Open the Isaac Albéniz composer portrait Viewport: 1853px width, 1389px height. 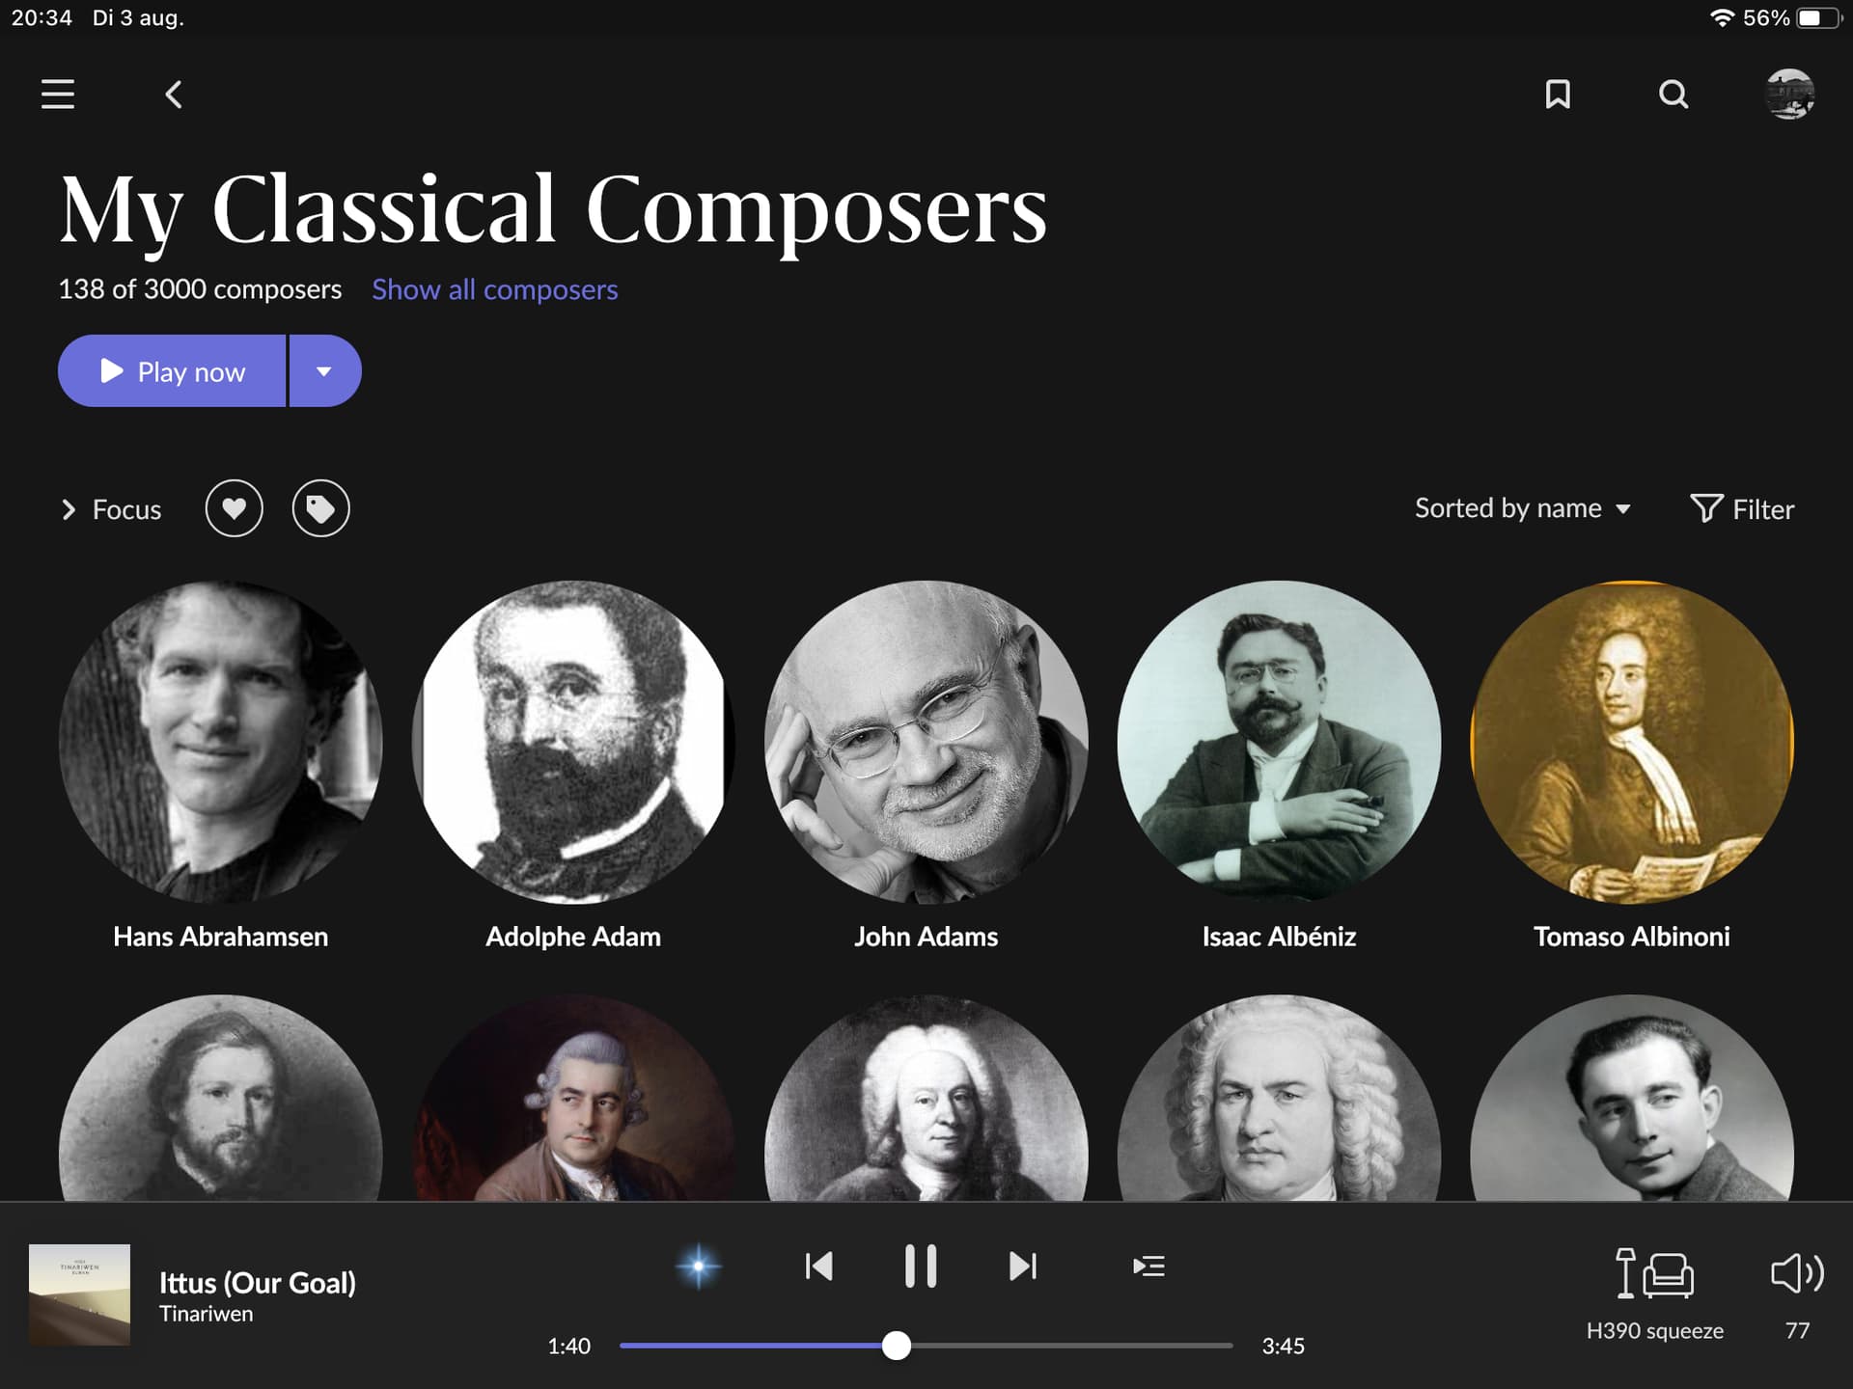[x=1279, y=742]
